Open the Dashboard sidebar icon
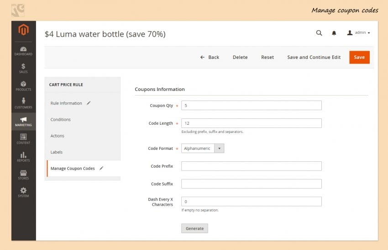Image resolution: width=388 pixels, height=250 pixels. [x=23, y=51]
